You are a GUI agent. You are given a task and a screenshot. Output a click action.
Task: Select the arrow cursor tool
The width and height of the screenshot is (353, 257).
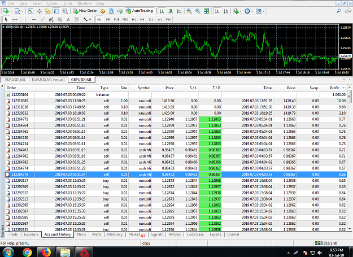[x=6, y=20]
